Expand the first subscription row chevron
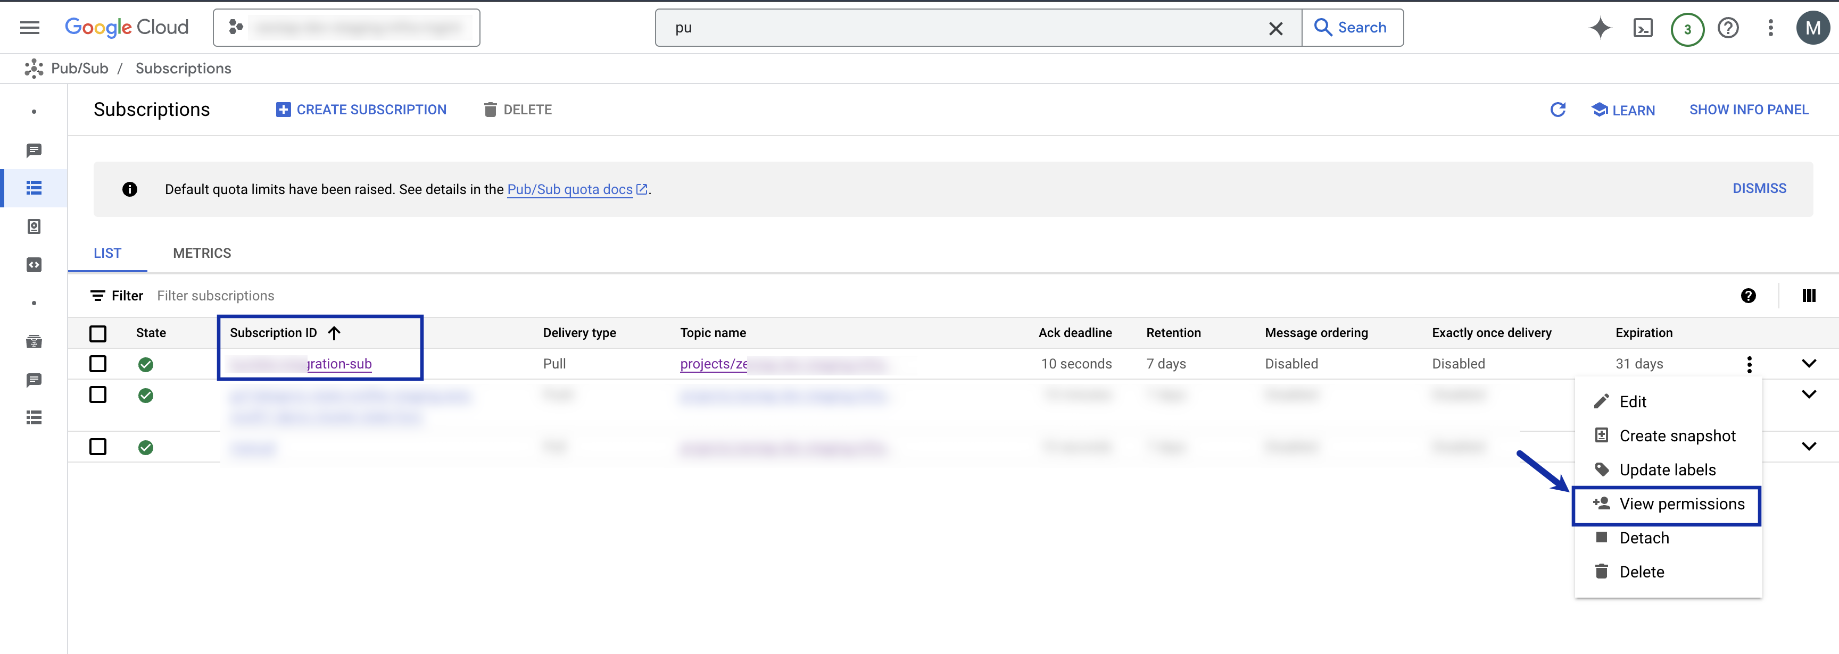1839x654 pixels. pyautogui.click(x=1808, y=364)
